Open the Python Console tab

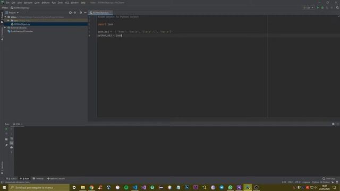[56, 179]
